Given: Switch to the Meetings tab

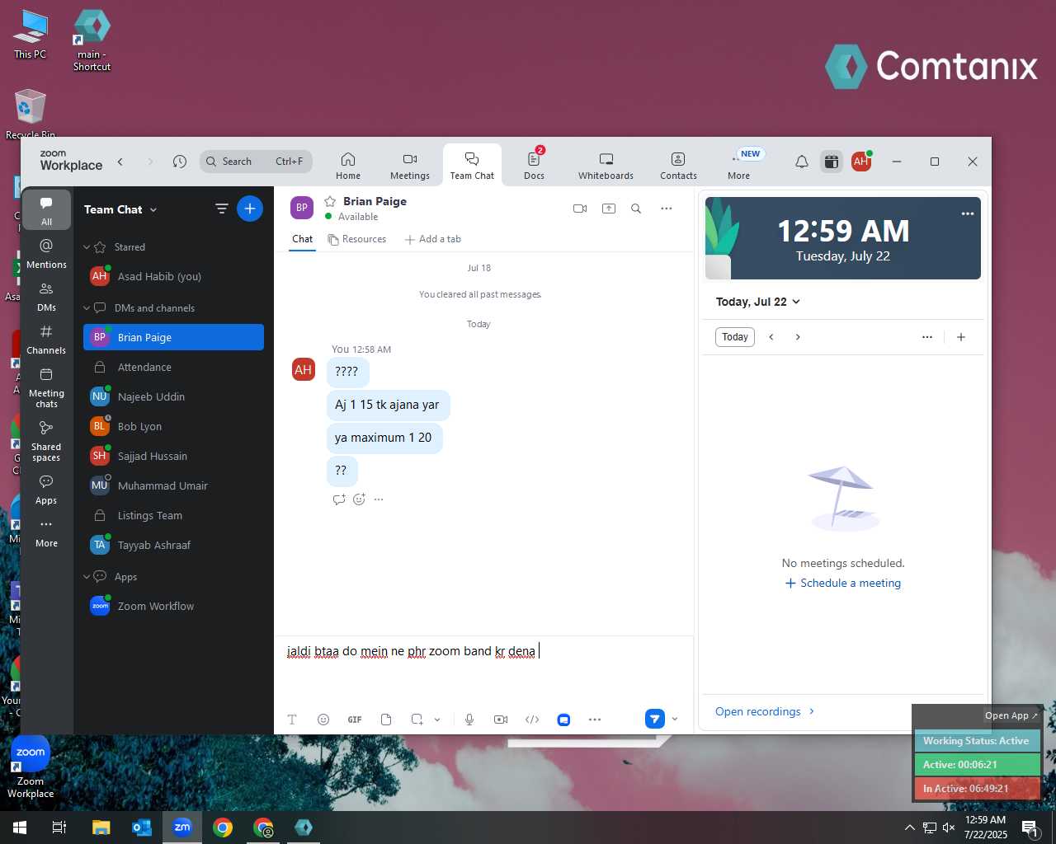Looking at the screenshot, I should tap(410, 165).
